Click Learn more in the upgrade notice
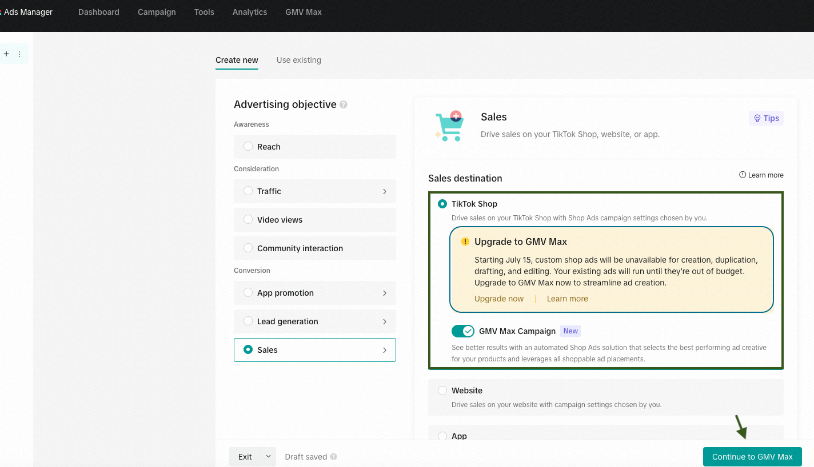 pyautogui.click(x=568, y=299)
